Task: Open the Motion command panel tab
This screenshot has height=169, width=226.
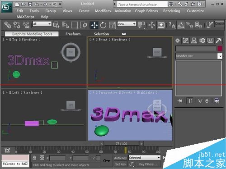Action: [202, 41]
